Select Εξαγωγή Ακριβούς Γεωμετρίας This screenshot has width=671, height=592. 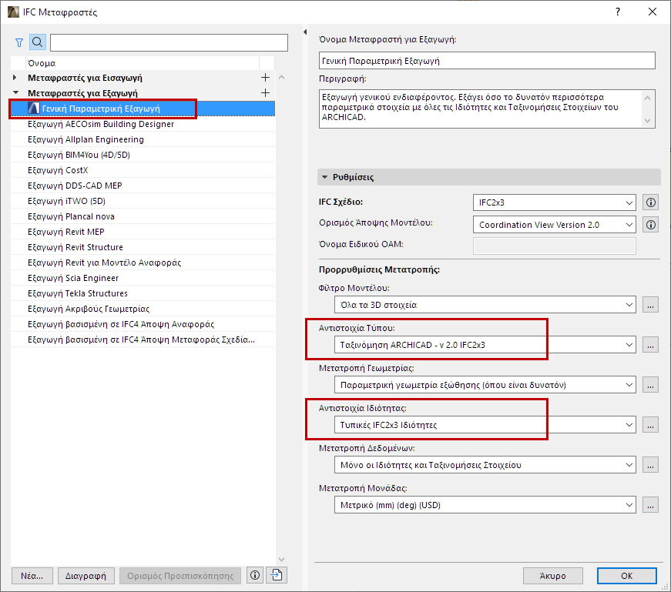(143, 309)
